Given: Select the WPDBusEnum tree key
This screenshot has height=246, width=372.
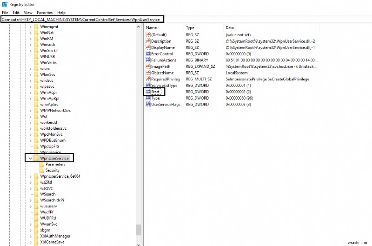Looking at the screenshot, I should 53,140.
